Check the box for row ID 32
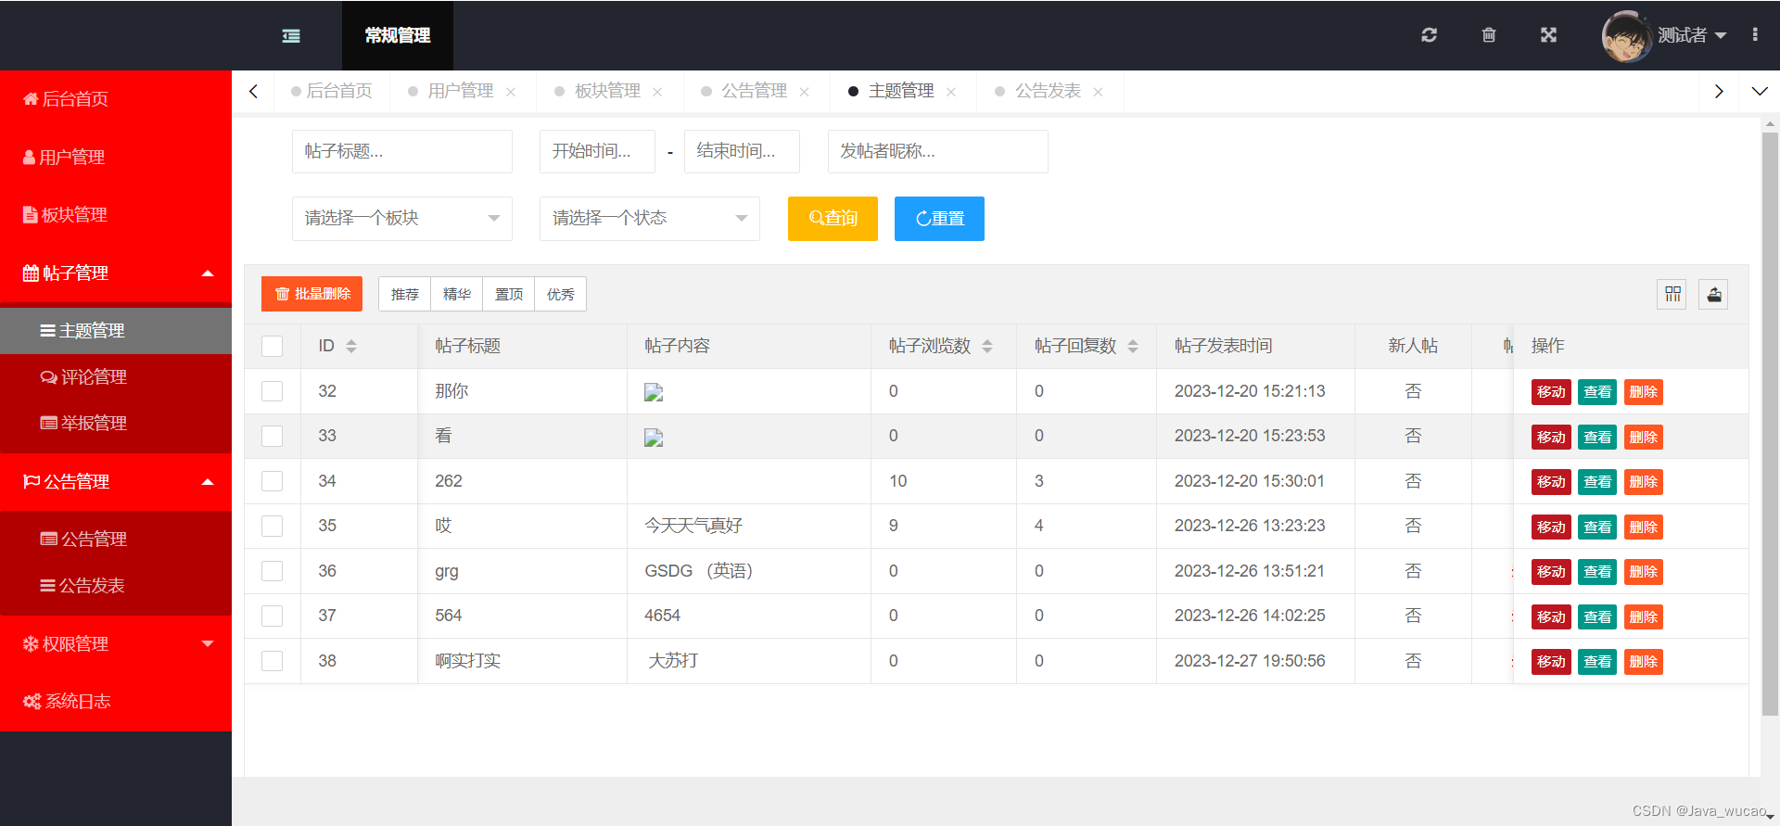This screenshot has height=826, width=1780. [x=272, y=391]
